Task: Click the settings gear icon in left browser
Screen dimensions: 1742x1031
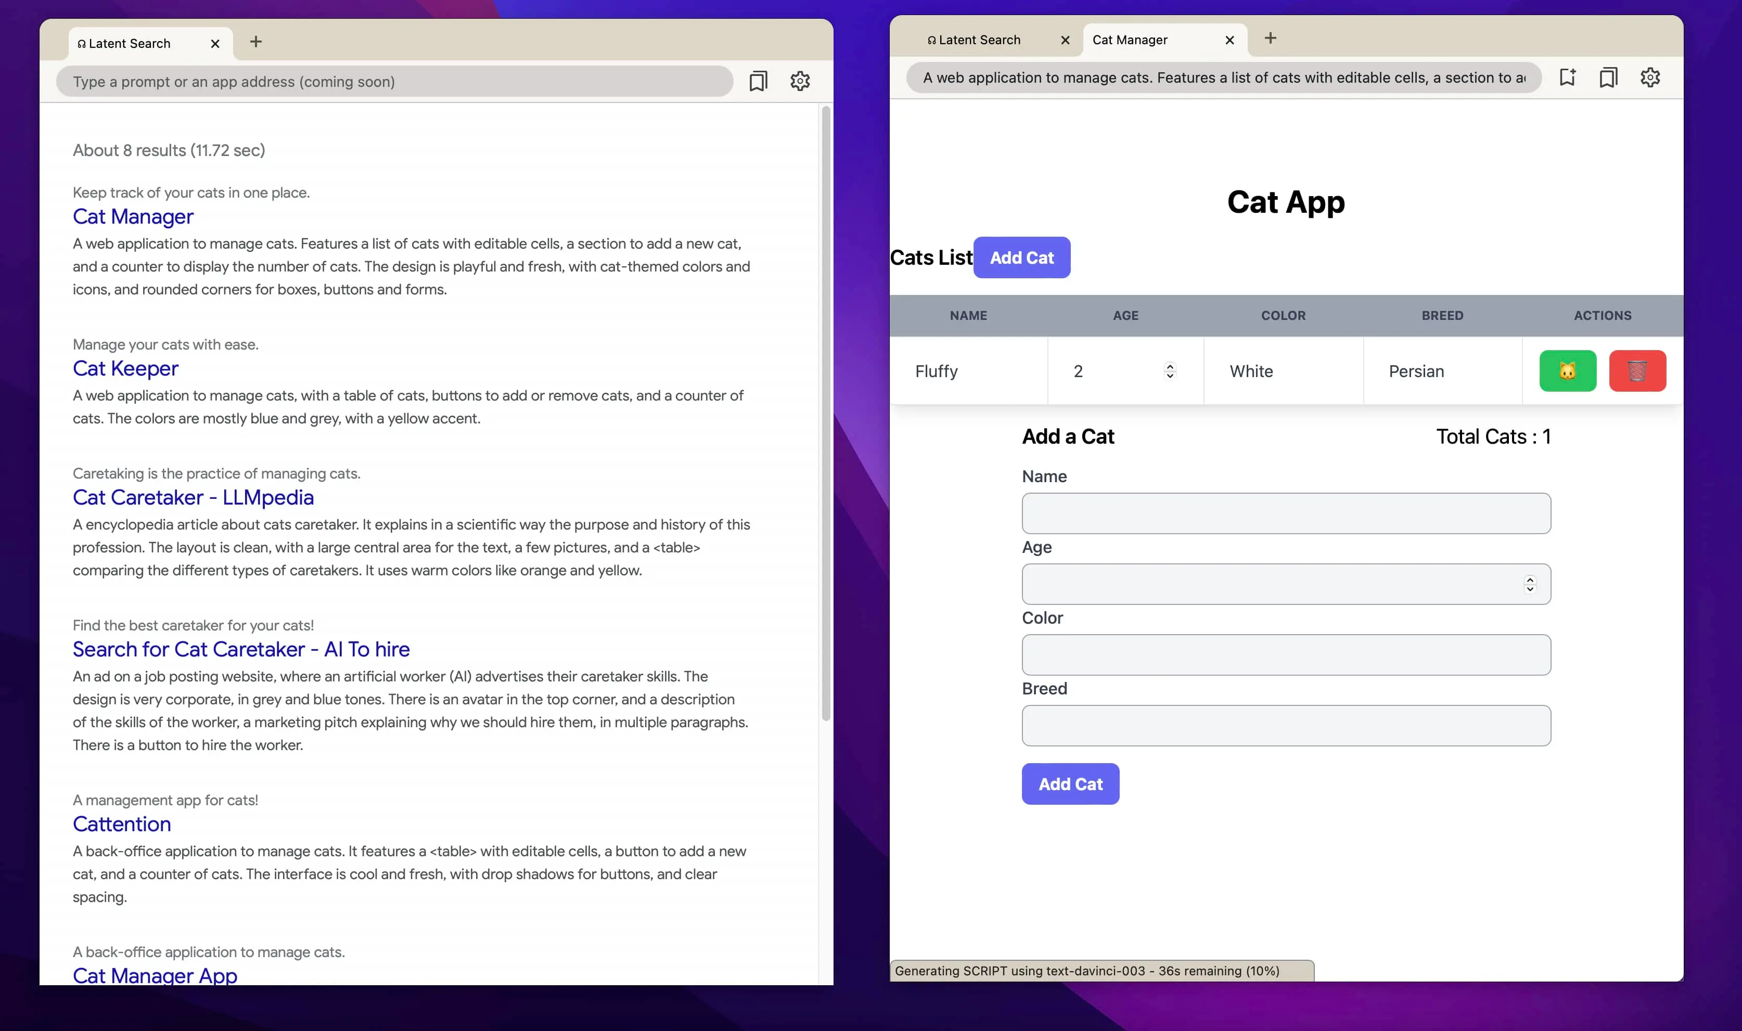Action: 800,81
